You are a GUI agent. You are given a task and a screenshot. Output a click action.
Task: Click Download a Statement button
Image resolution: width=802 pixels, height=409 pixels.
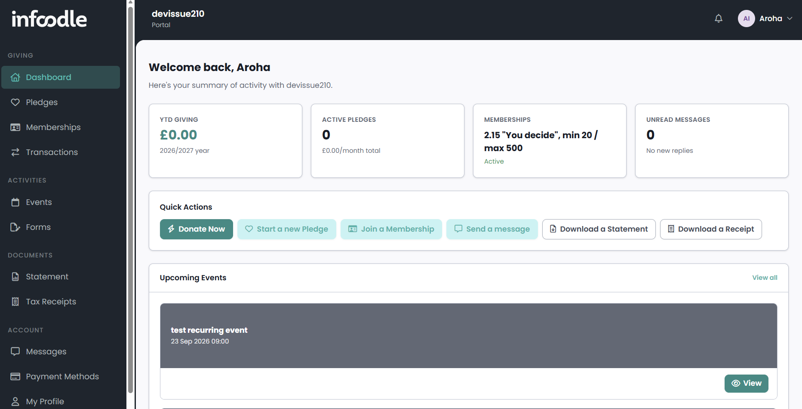pos(599,229)
